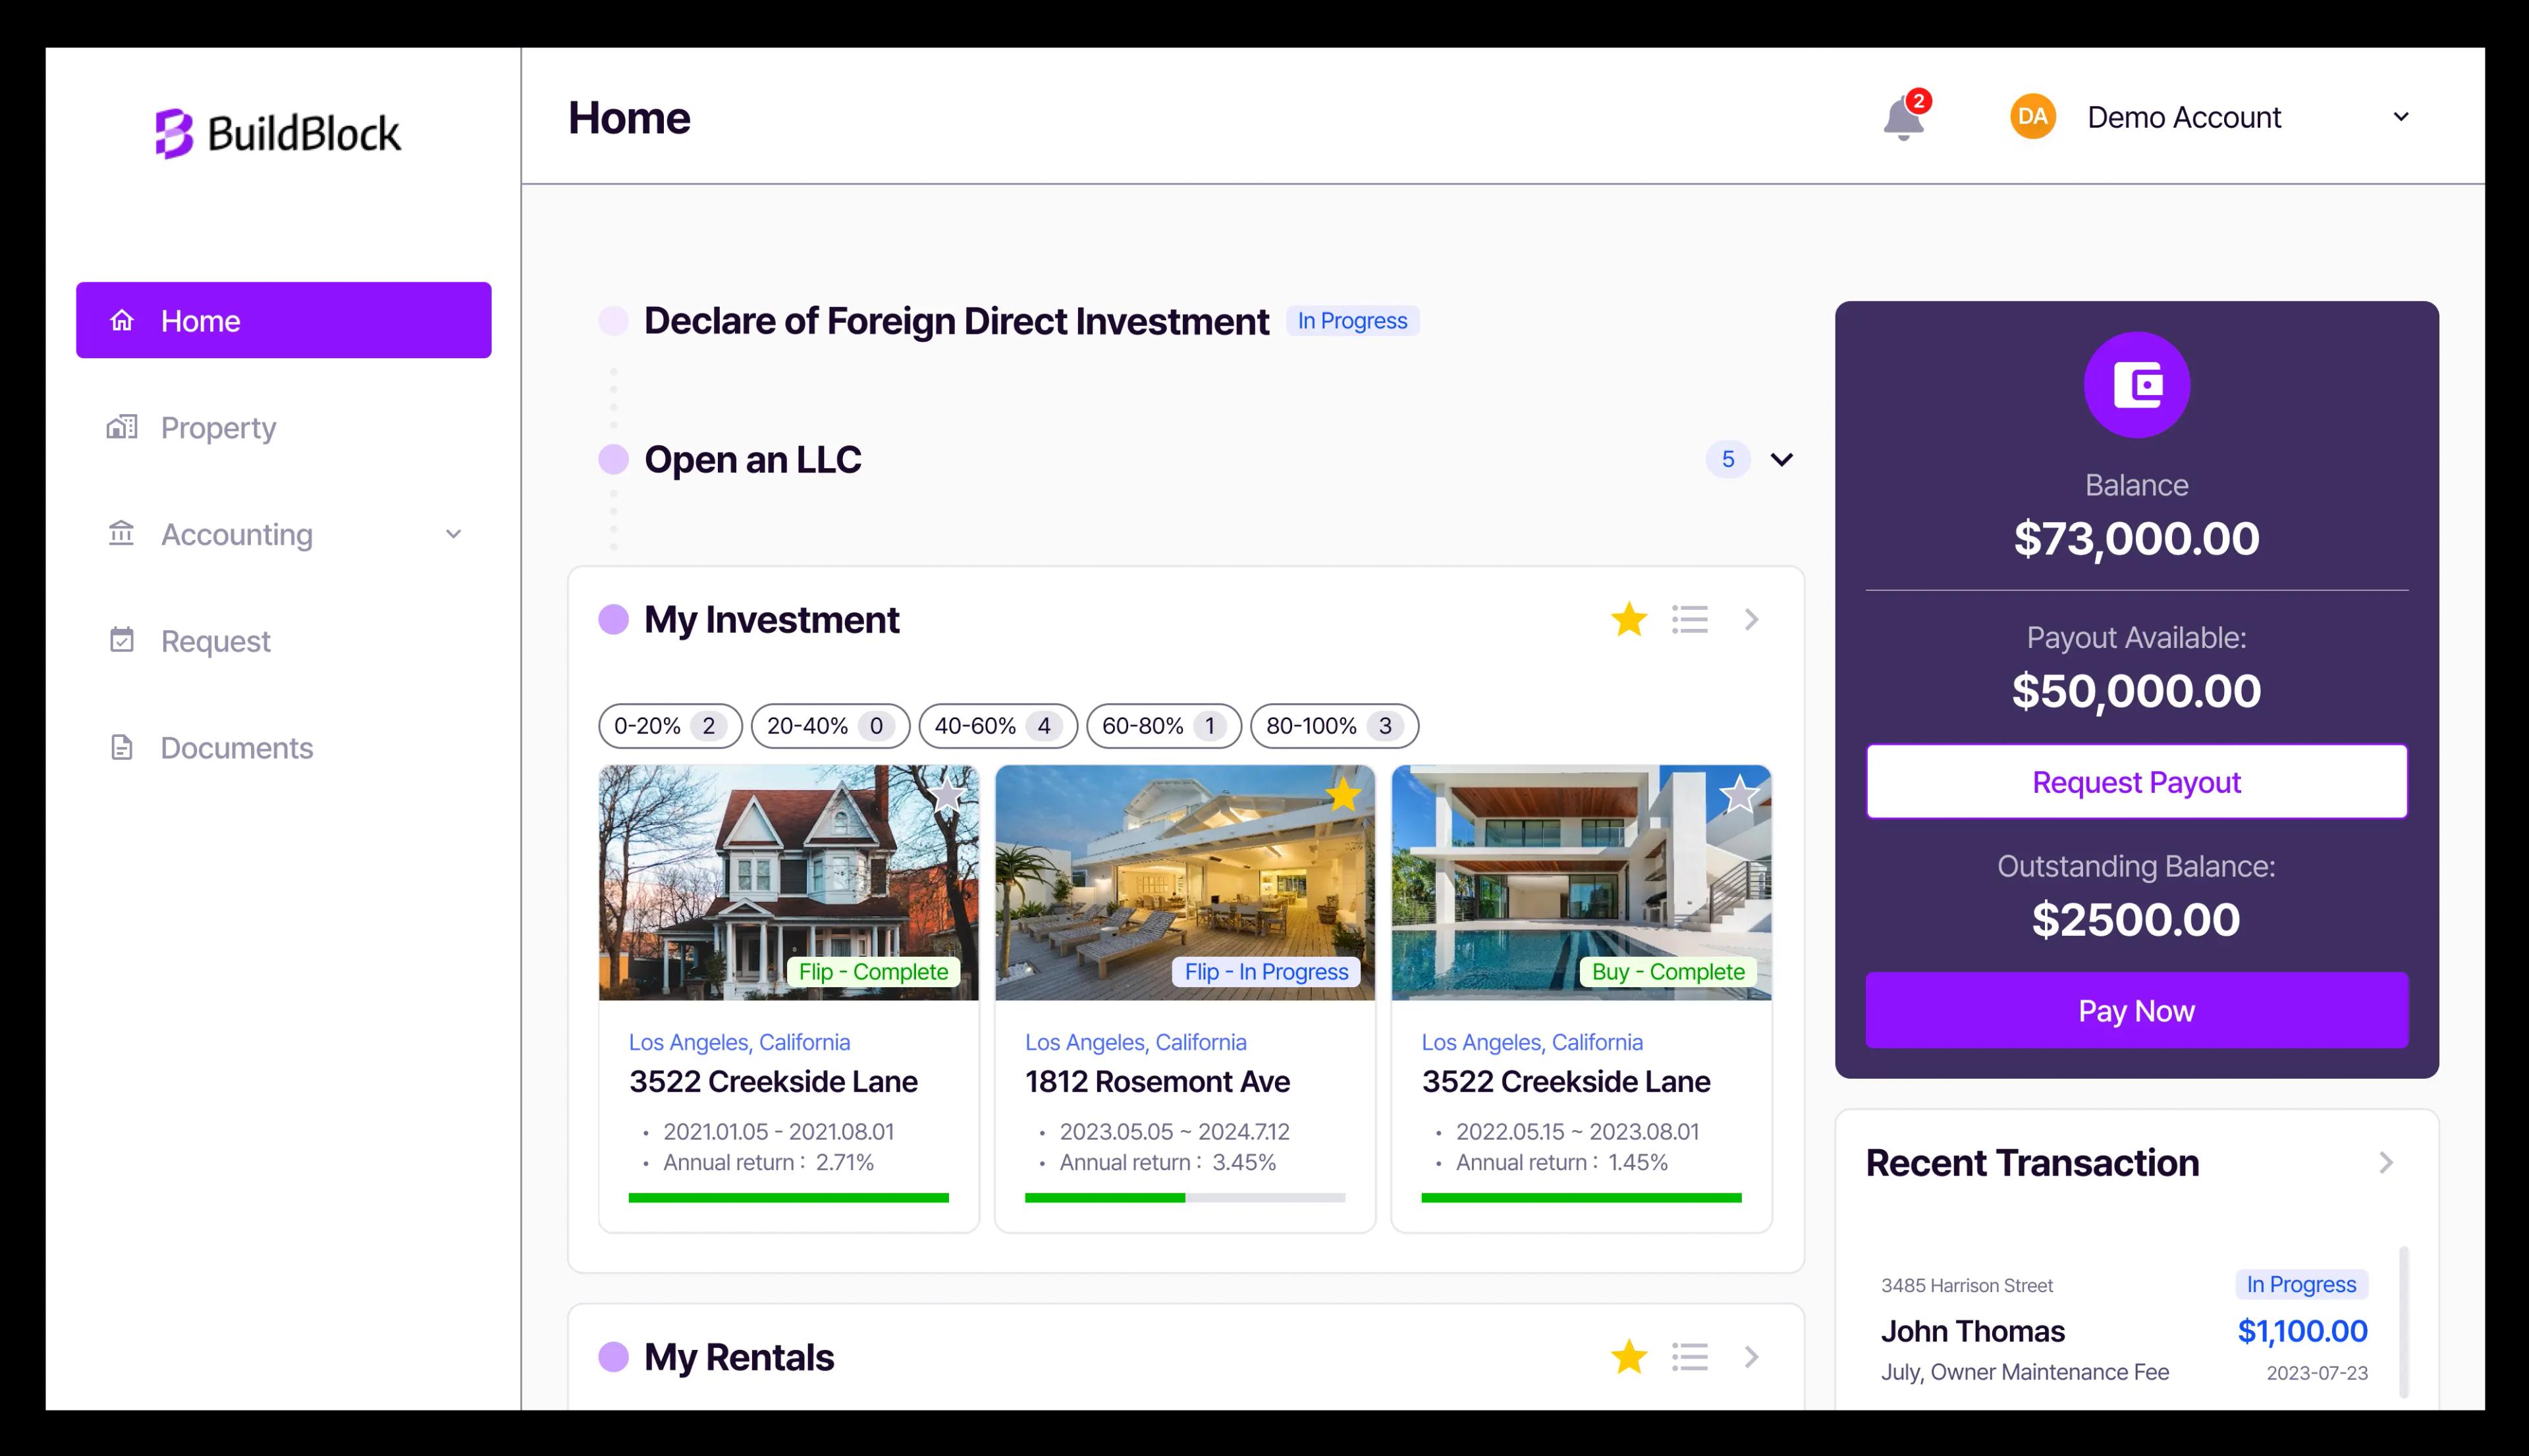Click Annual return 2.71% text

(768, 1162)
